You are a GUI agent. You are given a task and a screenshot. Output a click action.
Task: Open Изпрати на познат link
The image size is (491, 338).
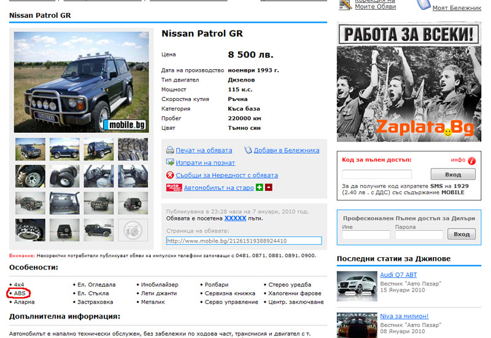[x=205, y=163]
